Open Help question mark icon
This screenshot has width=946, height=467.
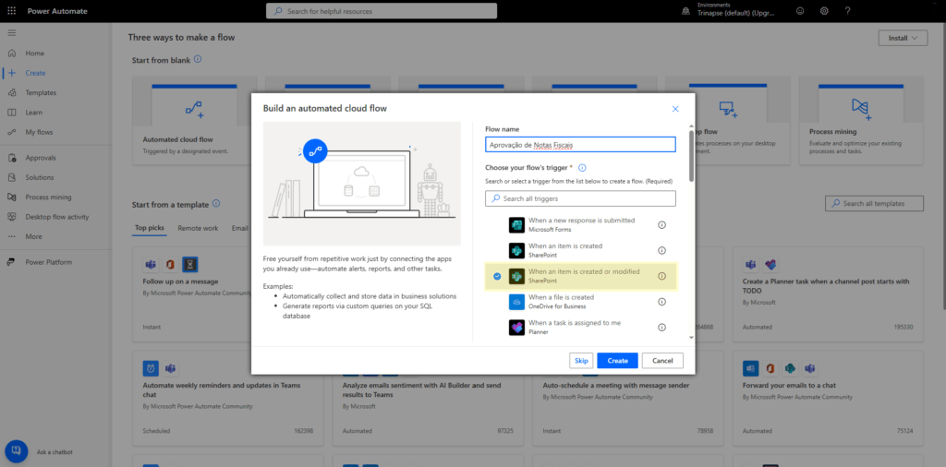(x=848, y=11)
